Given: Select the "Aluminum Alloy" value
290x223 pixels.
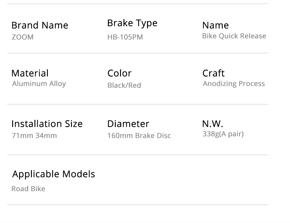Looking at the screenshot, I should click(x=39, y=84).
